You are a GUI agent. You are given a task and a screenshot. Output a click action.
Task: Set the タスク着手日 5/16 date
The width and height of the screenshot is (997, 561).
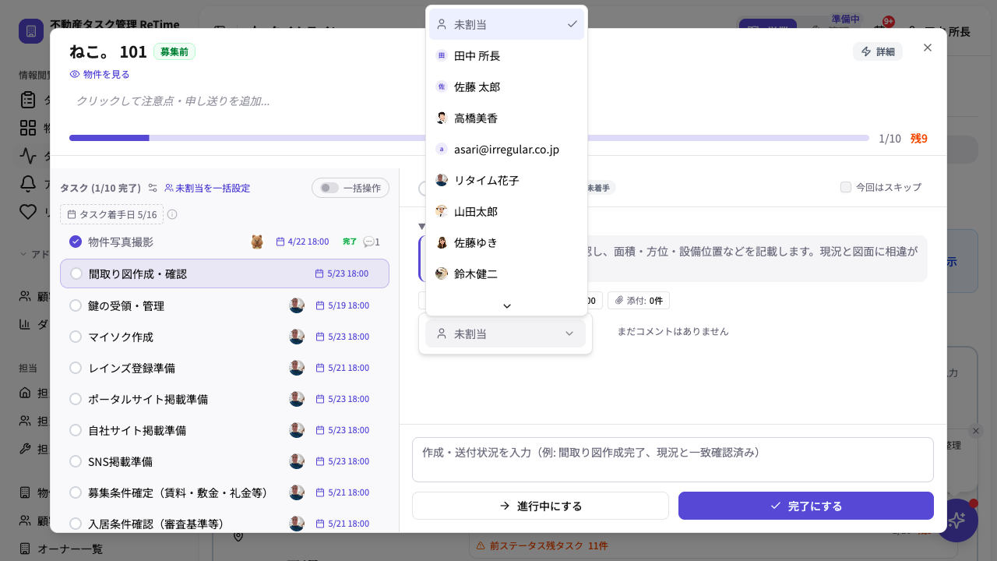coord(112,214)
